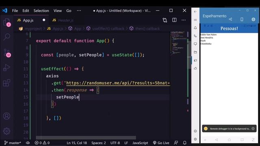
Task: Open editor More Actions ellipsis
Action: (x=184, y=20)
